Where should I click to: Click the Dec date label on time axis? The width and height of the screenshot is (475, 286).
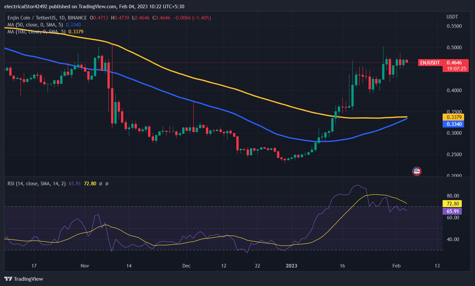[186, 266]
